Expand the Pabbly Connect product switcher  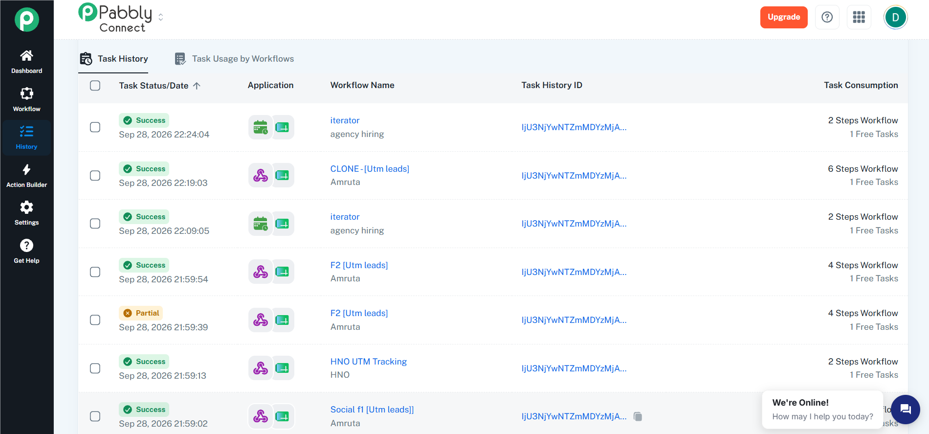[x=160, y=17]
